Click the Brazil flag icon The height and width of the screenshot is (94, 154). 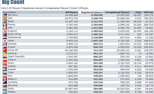click(5, 21)
